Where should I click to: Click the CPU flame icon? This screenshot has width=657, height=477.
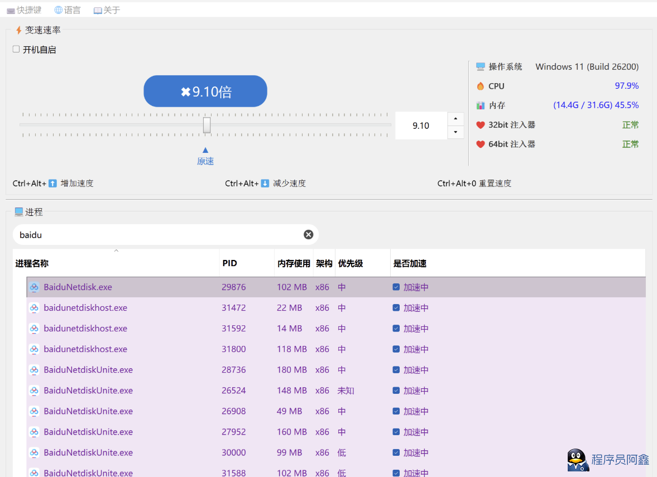pyautogui.click(x=480, y=86)
